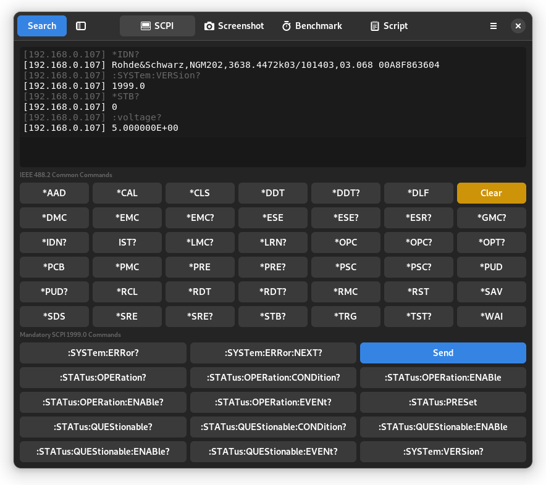Screen dimensions: 546x485
Task: Click the *RMC button
Action: tap(346, 292)
